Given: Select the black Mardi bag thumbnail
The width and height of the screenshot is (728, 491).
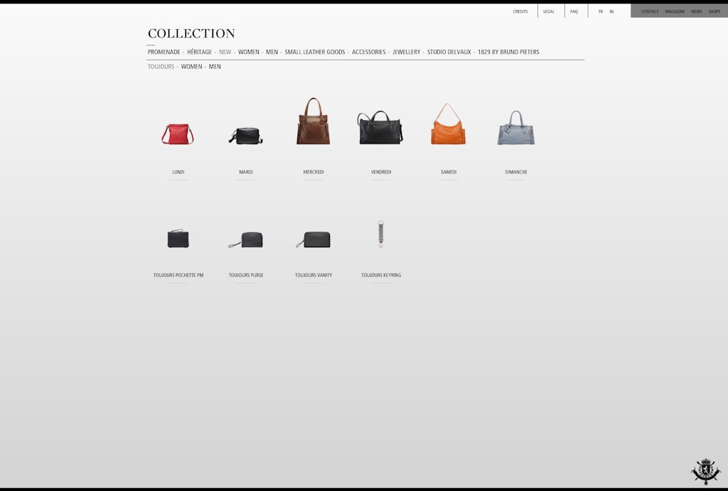Looking at the screenshot, I should coord(246,135).
